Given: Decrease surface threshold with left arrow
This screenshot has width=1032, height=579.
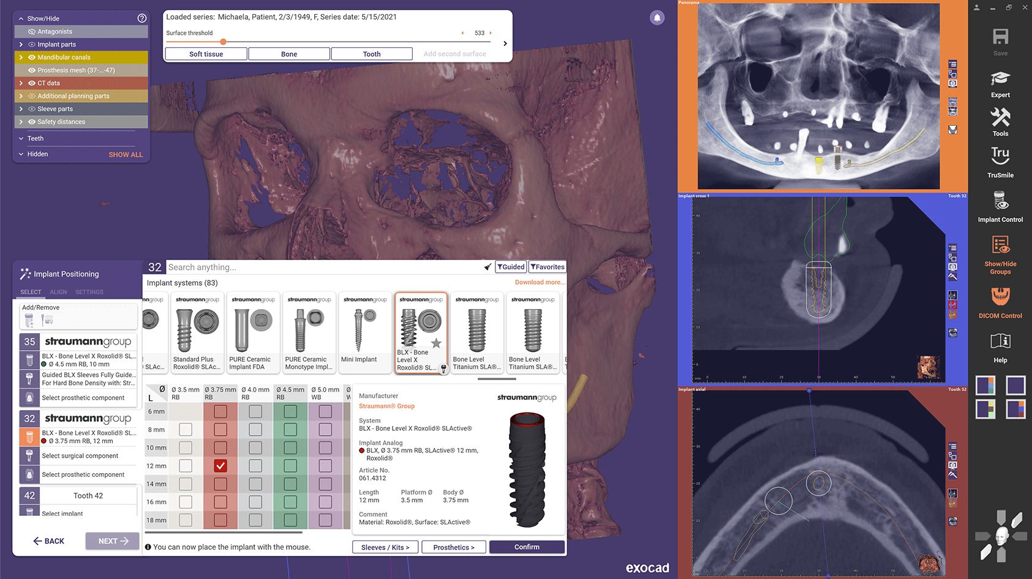Looking at the screenshot, I should click(462, 33).
